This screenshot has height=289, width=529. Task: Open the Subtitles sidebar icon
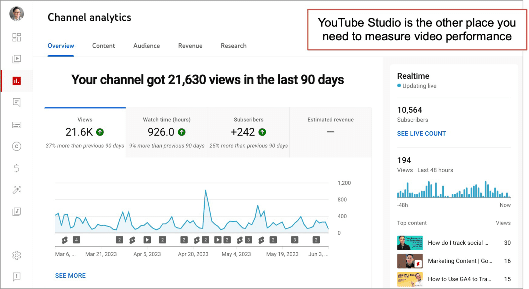17,125
